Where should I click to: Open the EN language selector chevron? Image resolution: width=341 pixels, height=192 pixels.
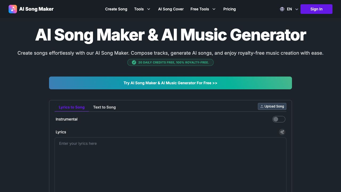point(297,9)
